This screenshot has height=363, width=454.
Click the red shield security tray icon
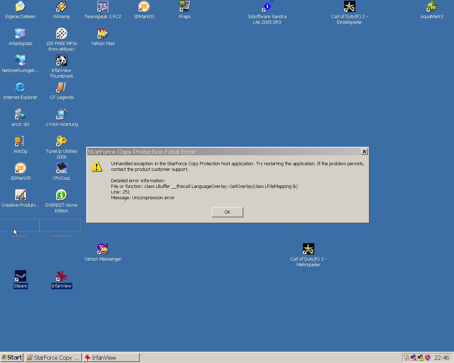(x=427, y=358)
